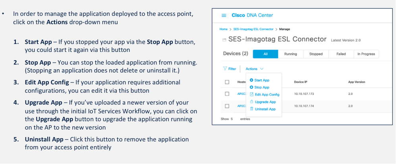This screenshot has height=164, width=396.
Task: Select the In Progress devices tab
Action: point(366,54)
